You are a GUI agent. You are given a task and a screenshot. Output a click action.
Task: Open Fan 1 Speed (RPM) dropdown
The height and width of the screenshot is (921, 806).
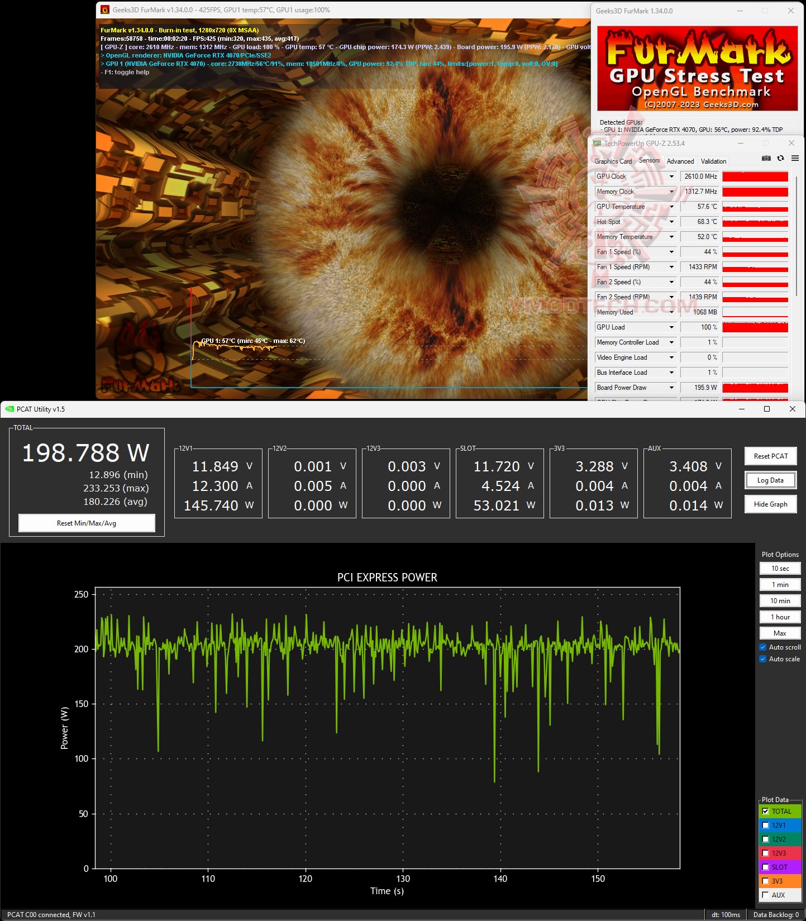pos(671,267)
